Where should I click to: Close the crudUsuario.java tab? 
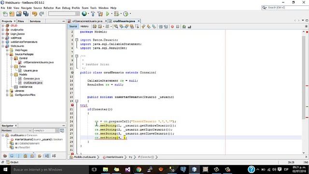pos(139,21)
